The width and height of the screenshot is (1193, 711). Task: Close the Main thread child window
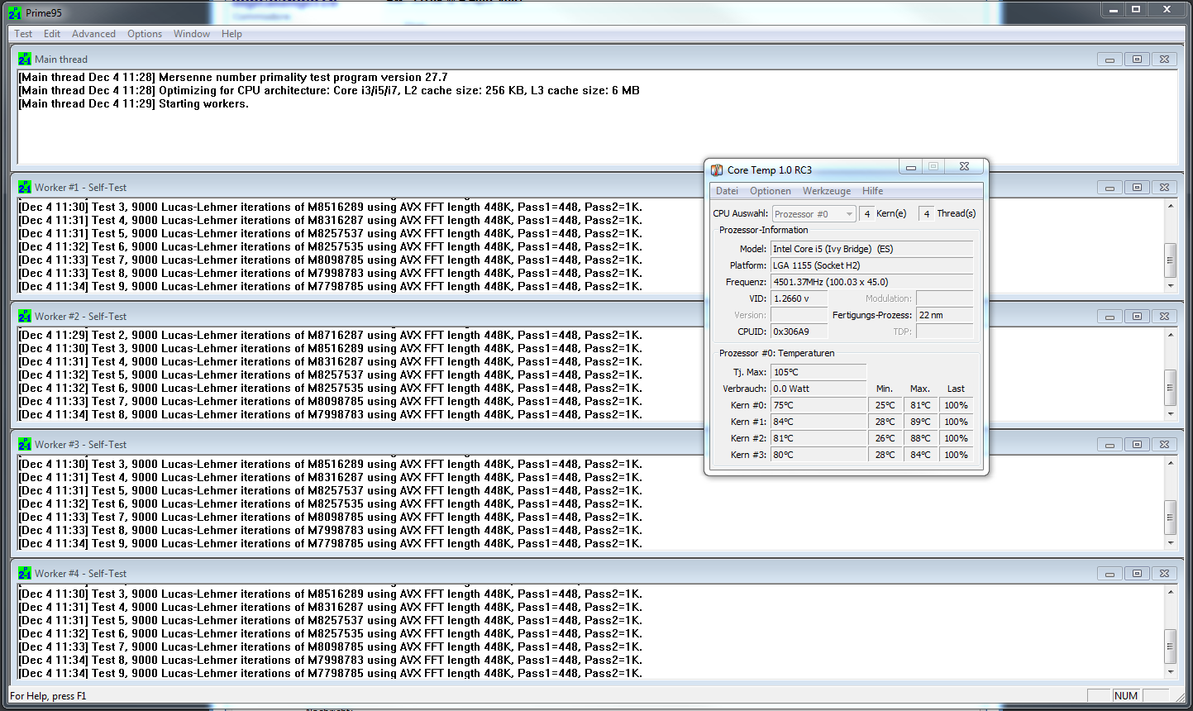(x=1164, y=60)
